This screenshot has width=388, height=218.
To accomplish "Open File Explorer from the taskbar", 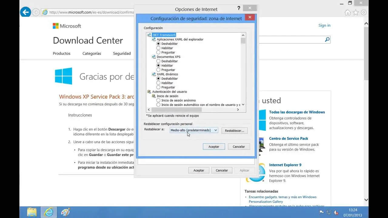I will [x=32, y=212].
